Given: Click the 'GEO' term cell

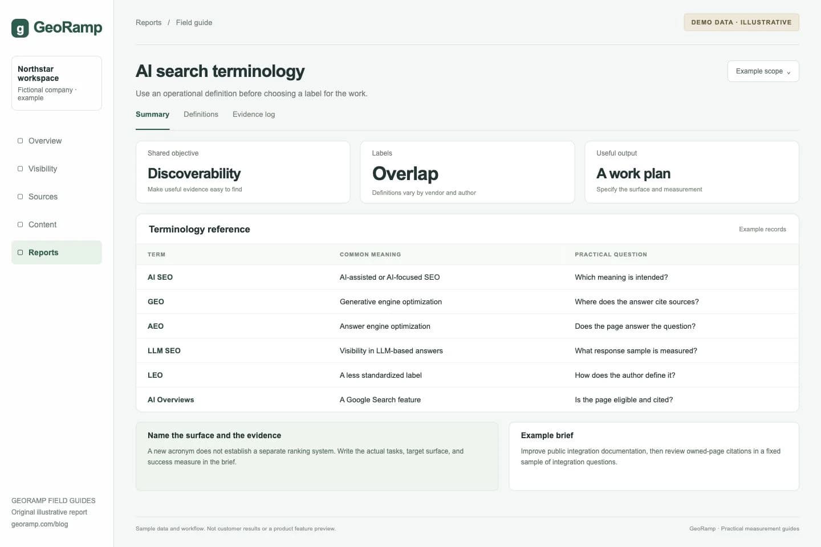Looking at the screenshot, I should pyautogui.click(x=156, y=302).
